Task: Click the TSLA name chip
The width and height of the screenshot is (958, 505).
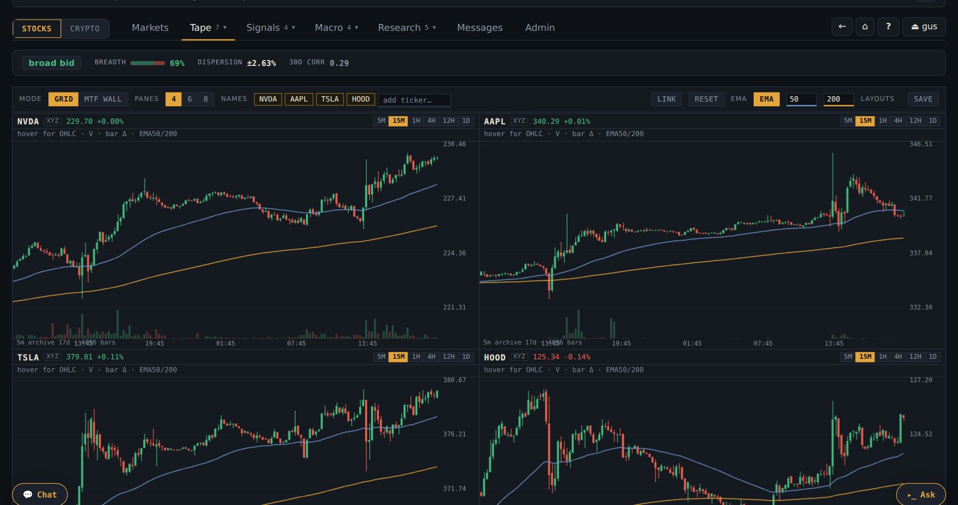Action: pyautogui.click(x=329, y=99)
